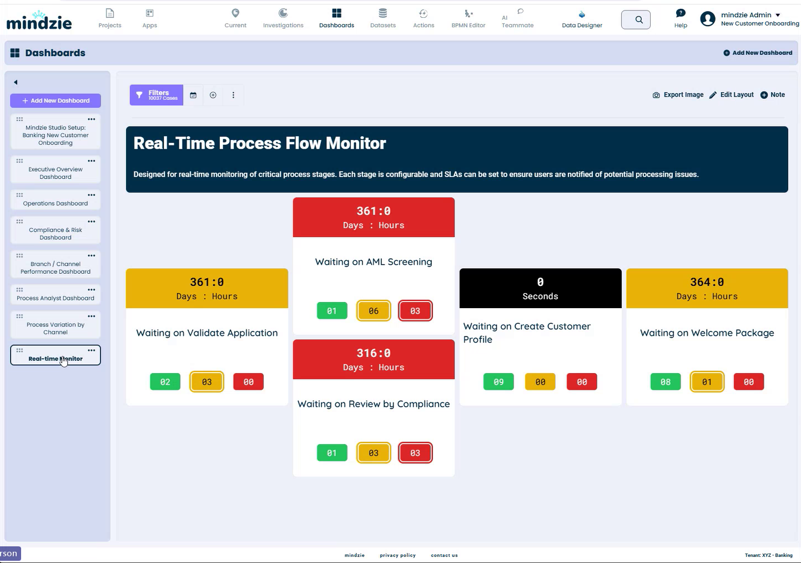Open options menu for Branch / Channel Performance

tap(92, 256)
